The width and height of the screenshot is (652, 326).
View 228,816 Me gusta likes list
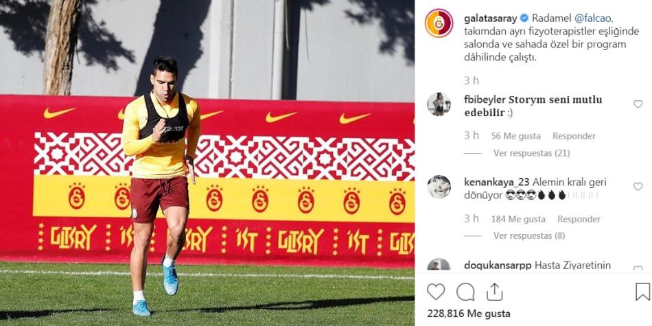[x=469, y=314]
